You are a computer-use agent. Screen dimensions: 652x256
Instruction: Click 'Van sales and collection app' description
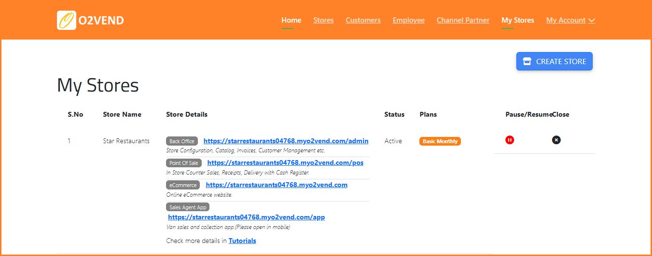(229, 227)
